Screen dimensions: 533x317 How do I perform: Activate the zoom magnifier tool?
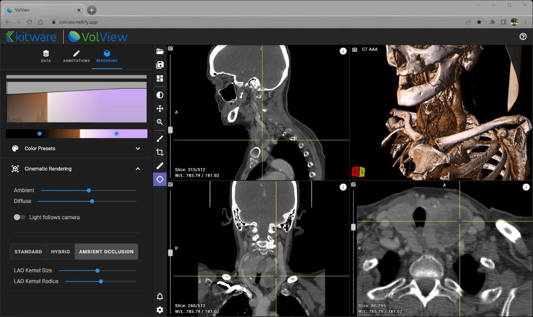(x=160, y=122)
